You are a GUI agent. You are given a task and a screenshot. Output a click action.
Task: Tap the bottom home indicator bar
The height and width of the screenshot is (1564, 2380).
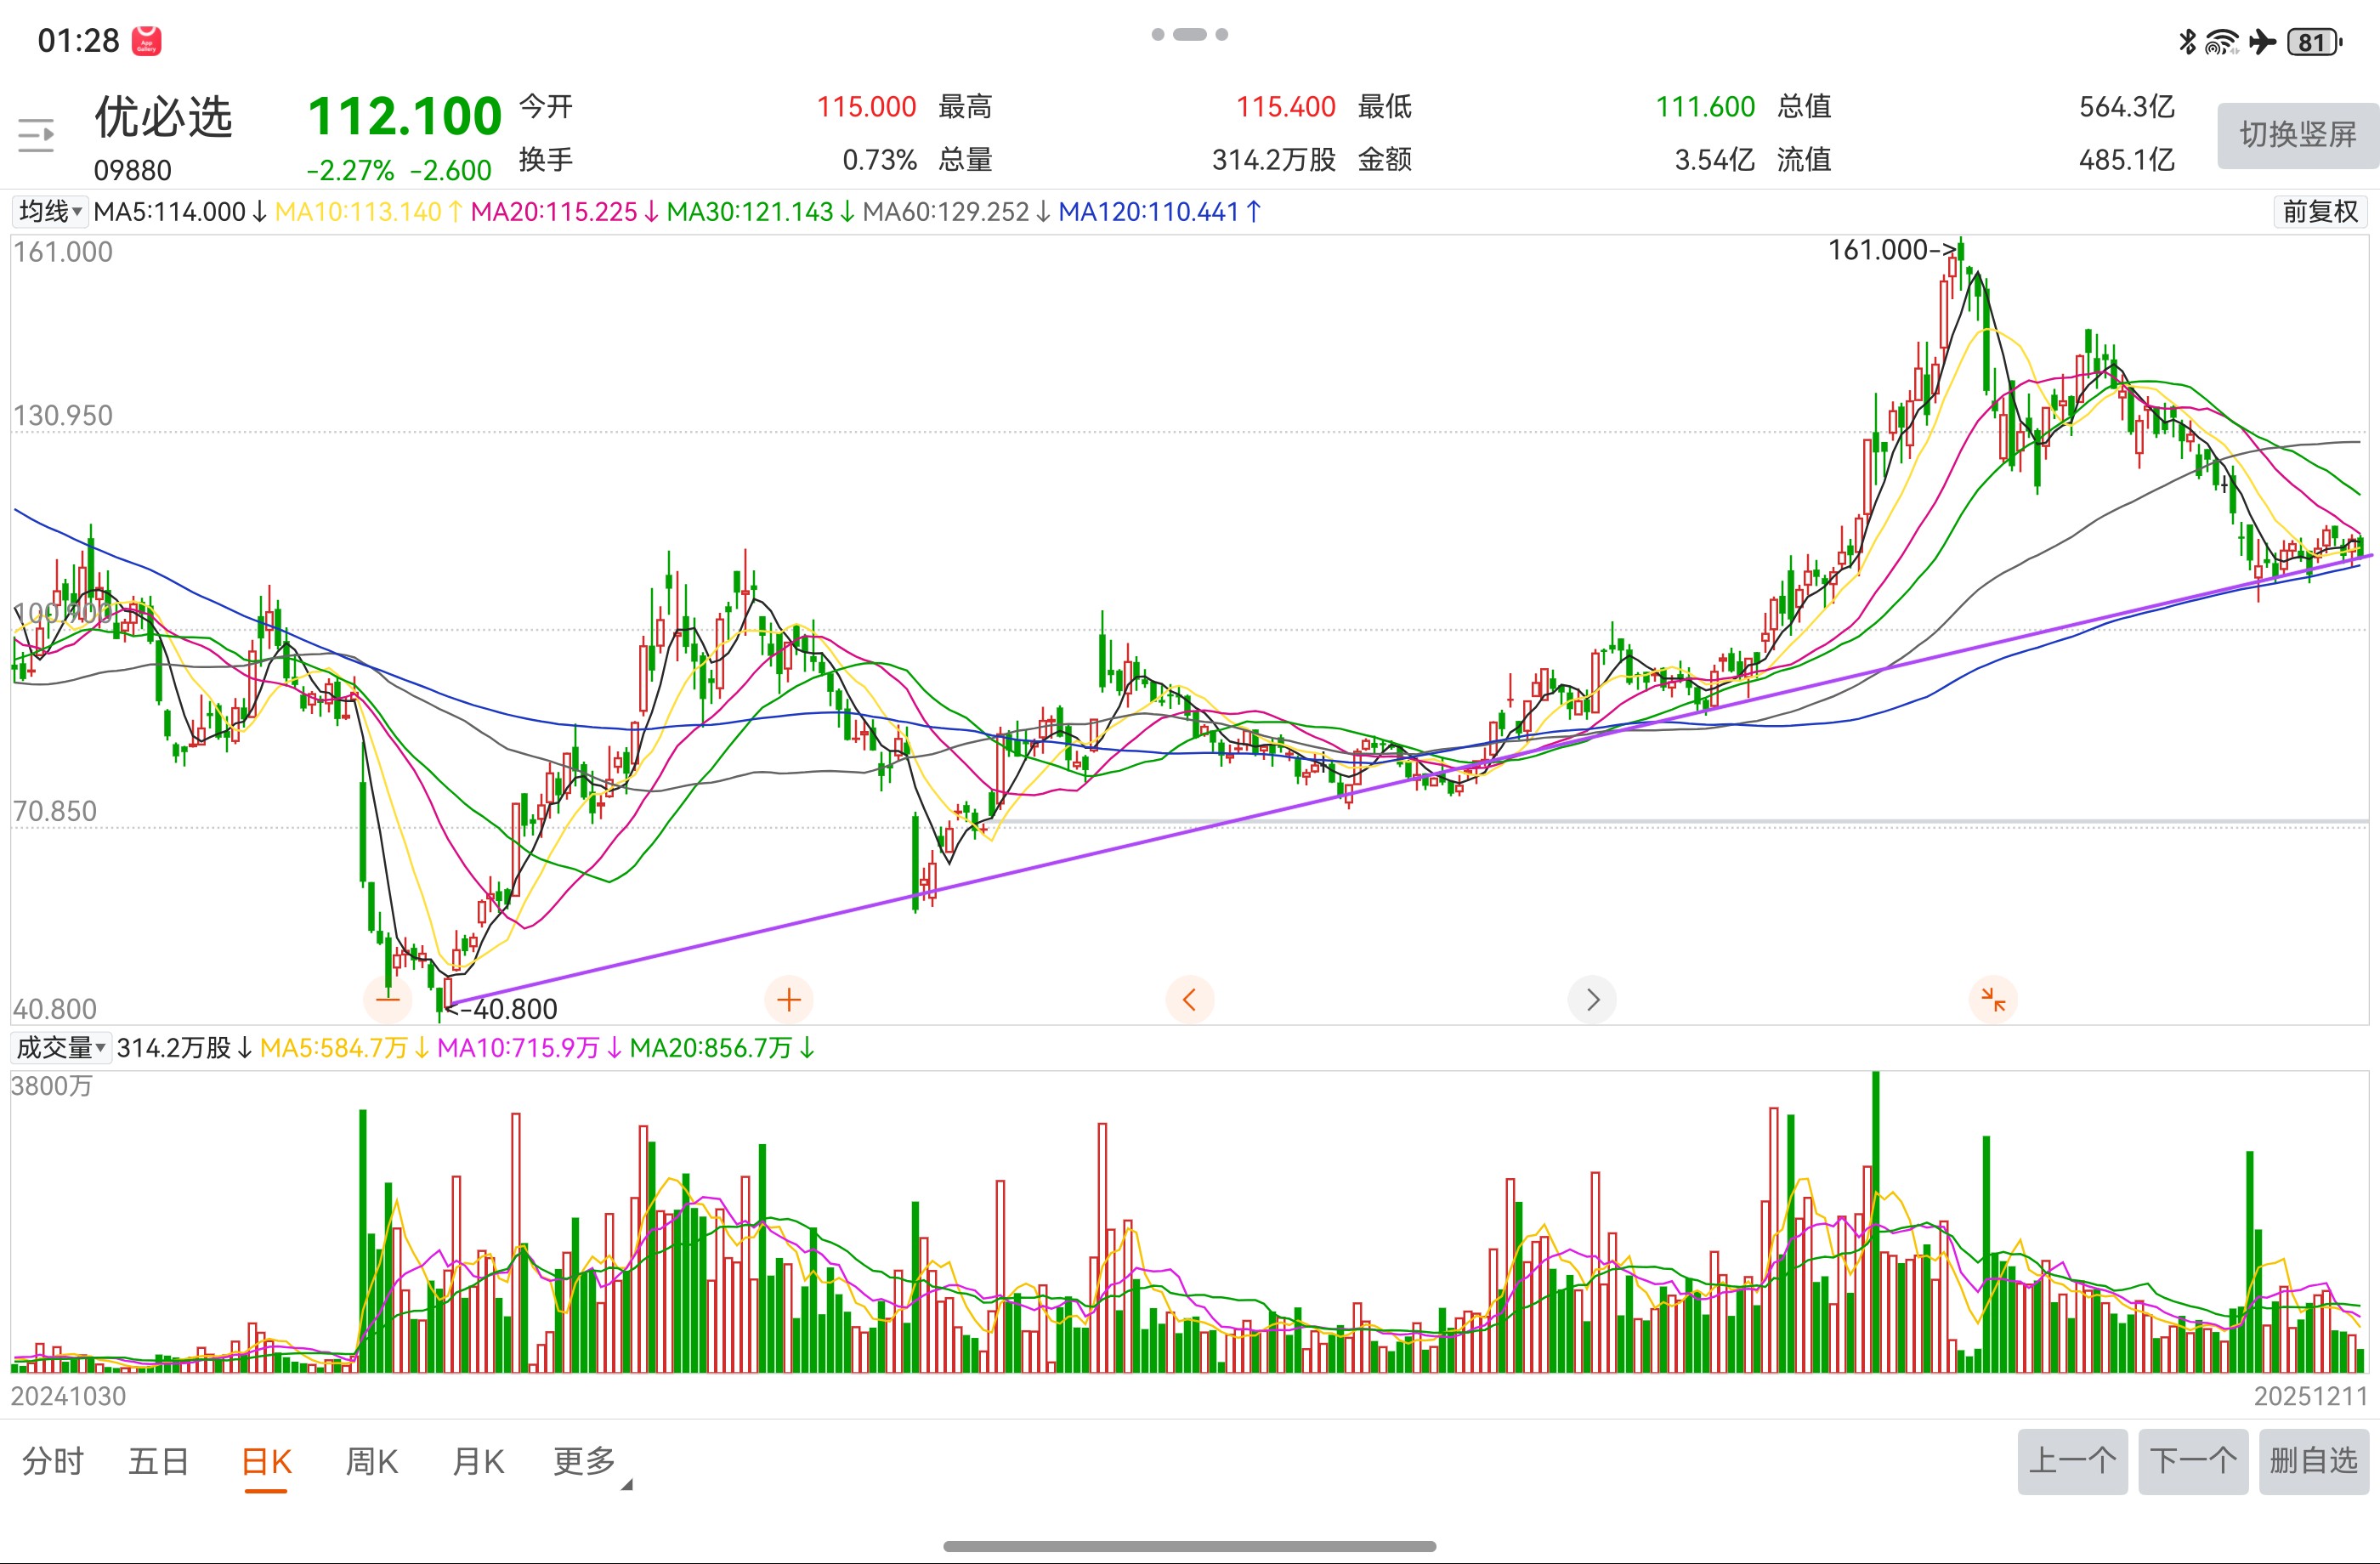[1189, 1546]
